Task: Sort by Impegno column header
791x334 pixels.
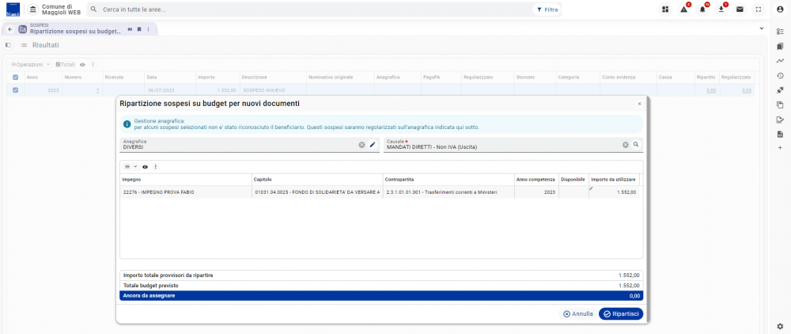Action: (x=186, y=180)
